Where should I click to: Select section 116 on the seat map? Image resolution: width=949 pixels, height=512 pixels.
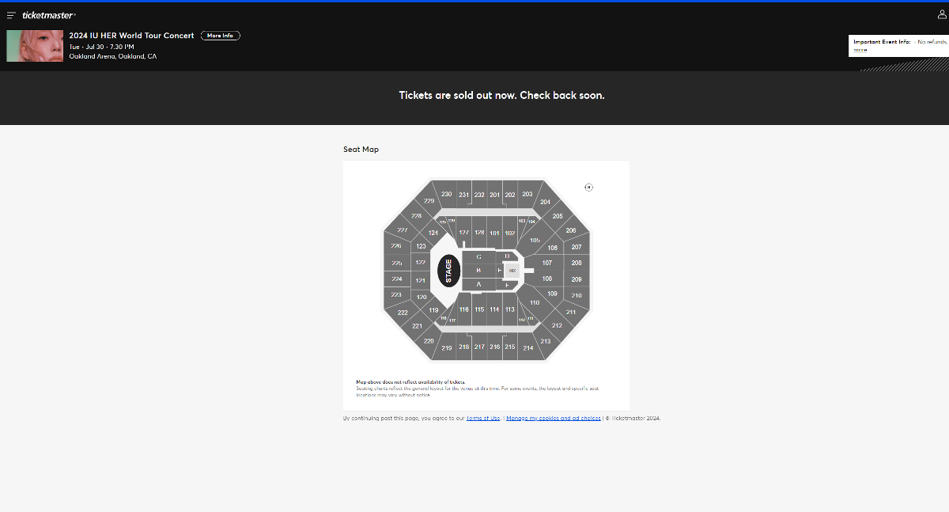coord(463,309)
